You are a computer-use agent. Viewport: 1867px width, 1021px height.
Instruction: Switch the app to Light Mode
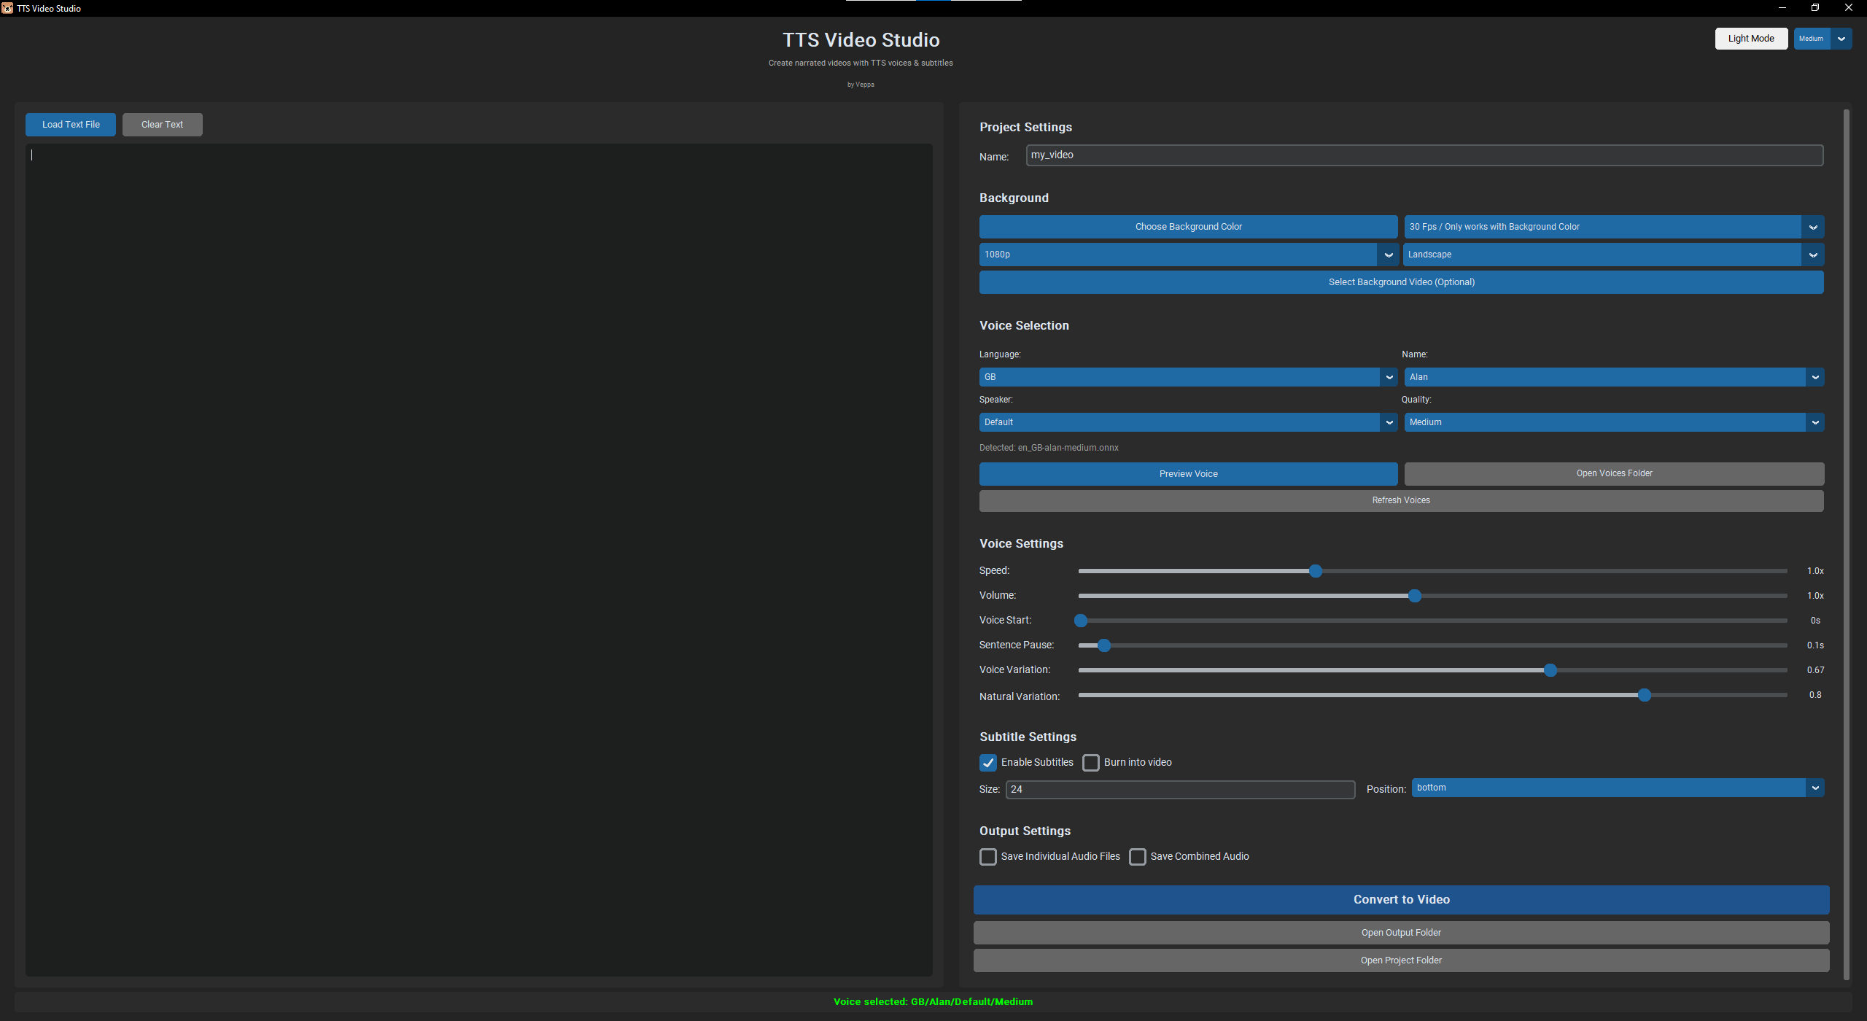coord(1750,39)
